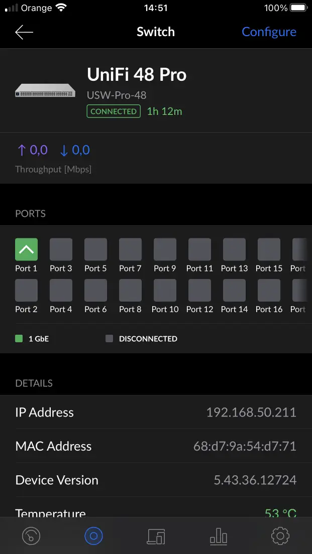Tap the Device Version row
This screenshot has width=312, height=554.
[x=156, y=480]
